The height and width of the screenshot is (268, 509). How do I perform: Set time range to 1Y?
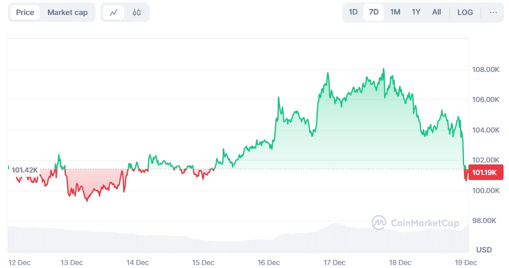[x=416, y=12]
